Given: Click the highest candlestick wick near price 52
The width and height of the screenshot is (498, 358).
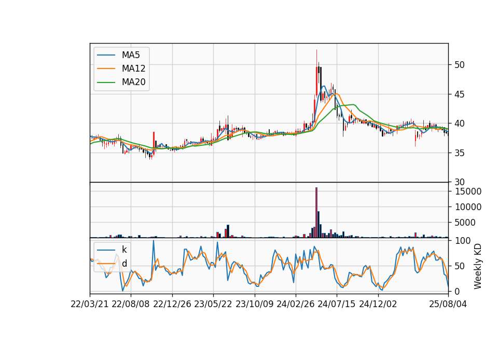Looking at the screenshot, I should [x=316, y=58].
